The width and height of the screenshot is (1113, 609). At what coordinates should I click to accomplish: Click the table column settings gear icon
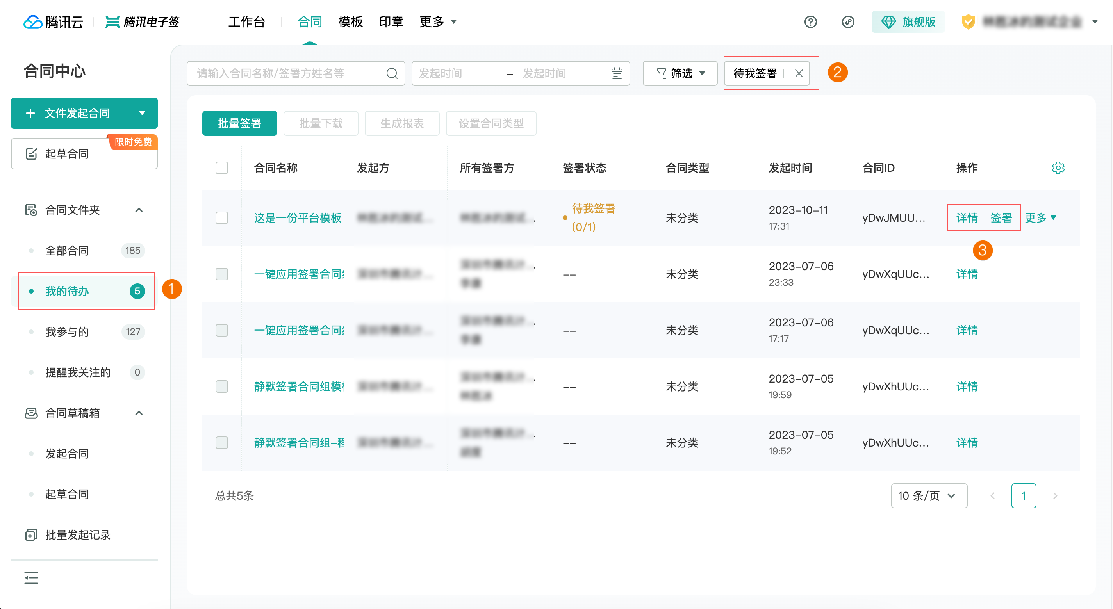click(x=1058, y=168)
